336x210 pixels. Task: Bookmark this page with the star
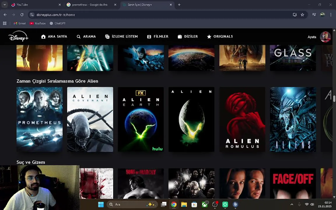(x=302, y=15)
